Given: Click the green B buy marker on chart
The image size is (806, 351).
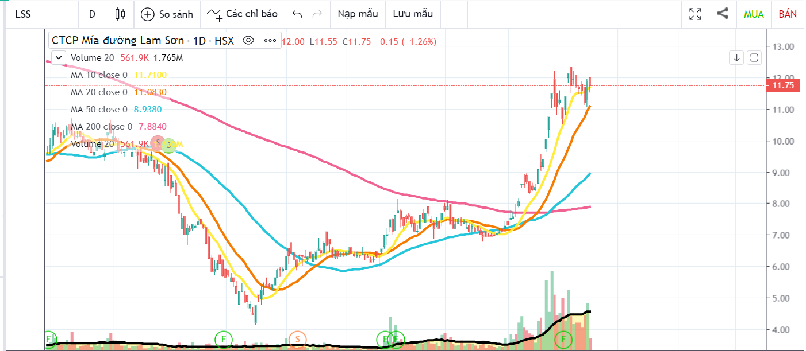Looking at the screenshot, I should 168,145.
